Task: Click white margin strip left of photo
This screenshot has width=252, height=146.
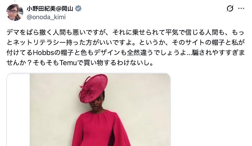Action: coord(18,110)
